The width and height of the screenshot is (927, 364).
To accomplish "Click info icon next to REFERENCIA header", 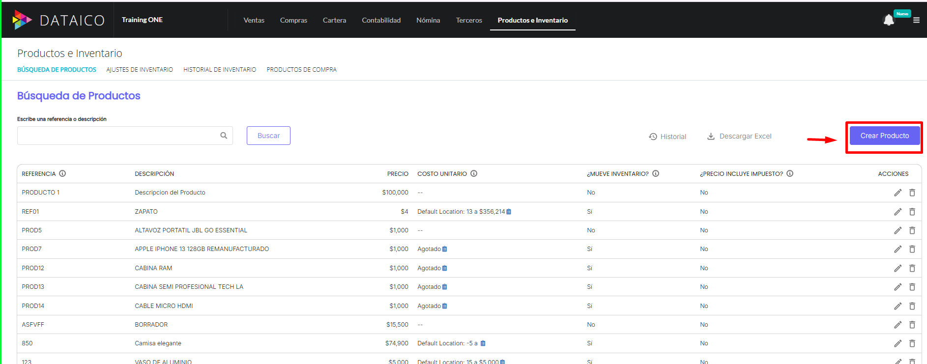I will pyautogui.click(x=62, y=173).
